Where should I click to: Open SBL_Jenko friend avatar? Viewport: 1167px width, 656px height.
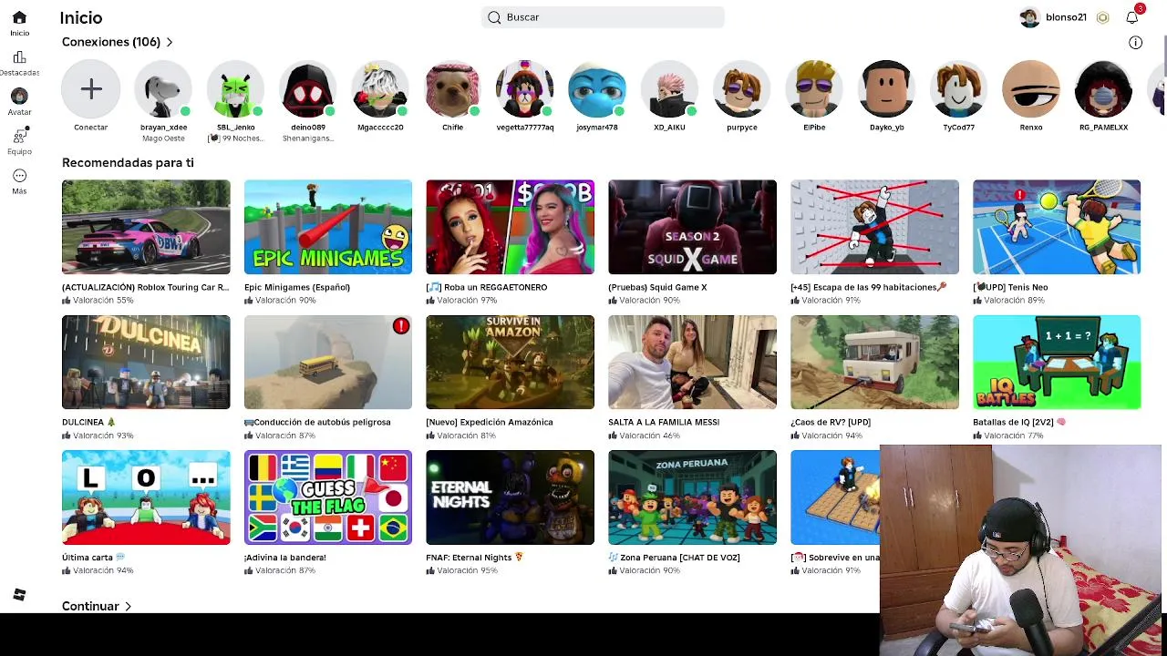tap(235, 89)
